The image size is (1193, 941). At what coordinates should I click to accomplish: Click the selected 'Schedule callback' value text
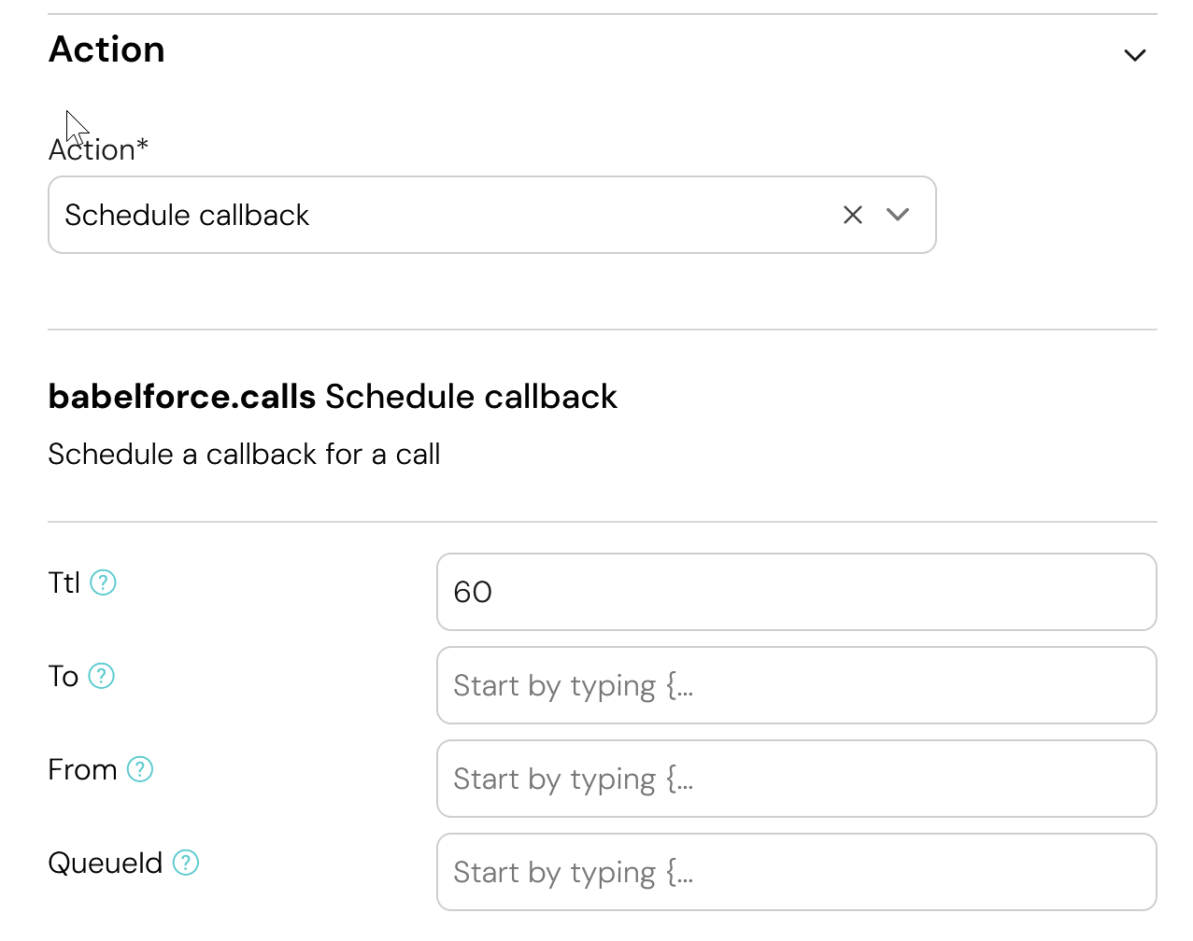[x=187, y=215]
